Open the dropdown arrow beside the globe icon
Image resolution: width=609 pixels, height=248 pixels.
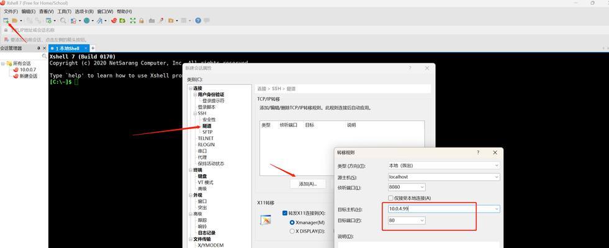coord(92,20)
